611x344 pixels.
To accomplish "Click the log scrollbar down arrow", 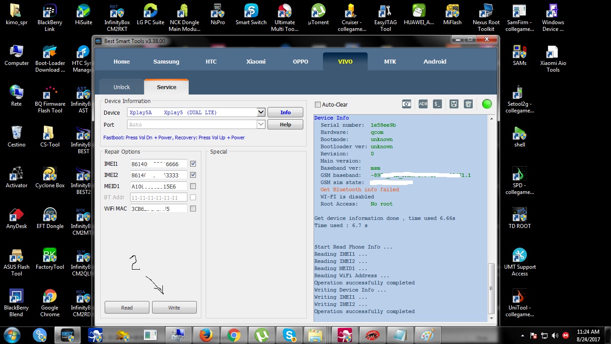I will coord(492,318).
